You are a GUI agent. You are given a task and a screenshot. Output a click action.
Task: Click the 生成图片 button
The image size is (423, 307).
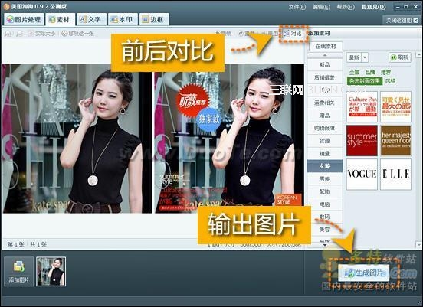coord(364,273)
